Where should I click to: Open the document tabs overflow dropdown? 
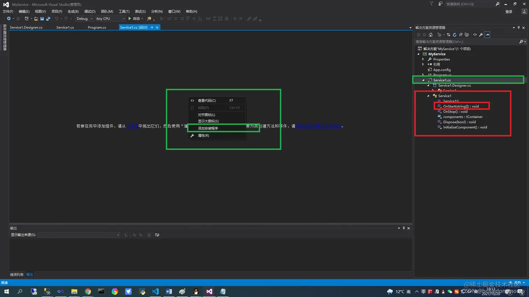[410, 28]
